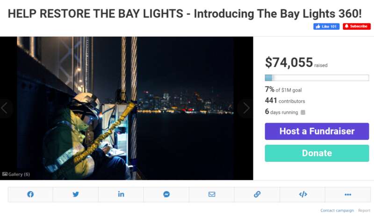Click the calendar icon beside days running
The image size is (374, 216).
tap(303, 112)
